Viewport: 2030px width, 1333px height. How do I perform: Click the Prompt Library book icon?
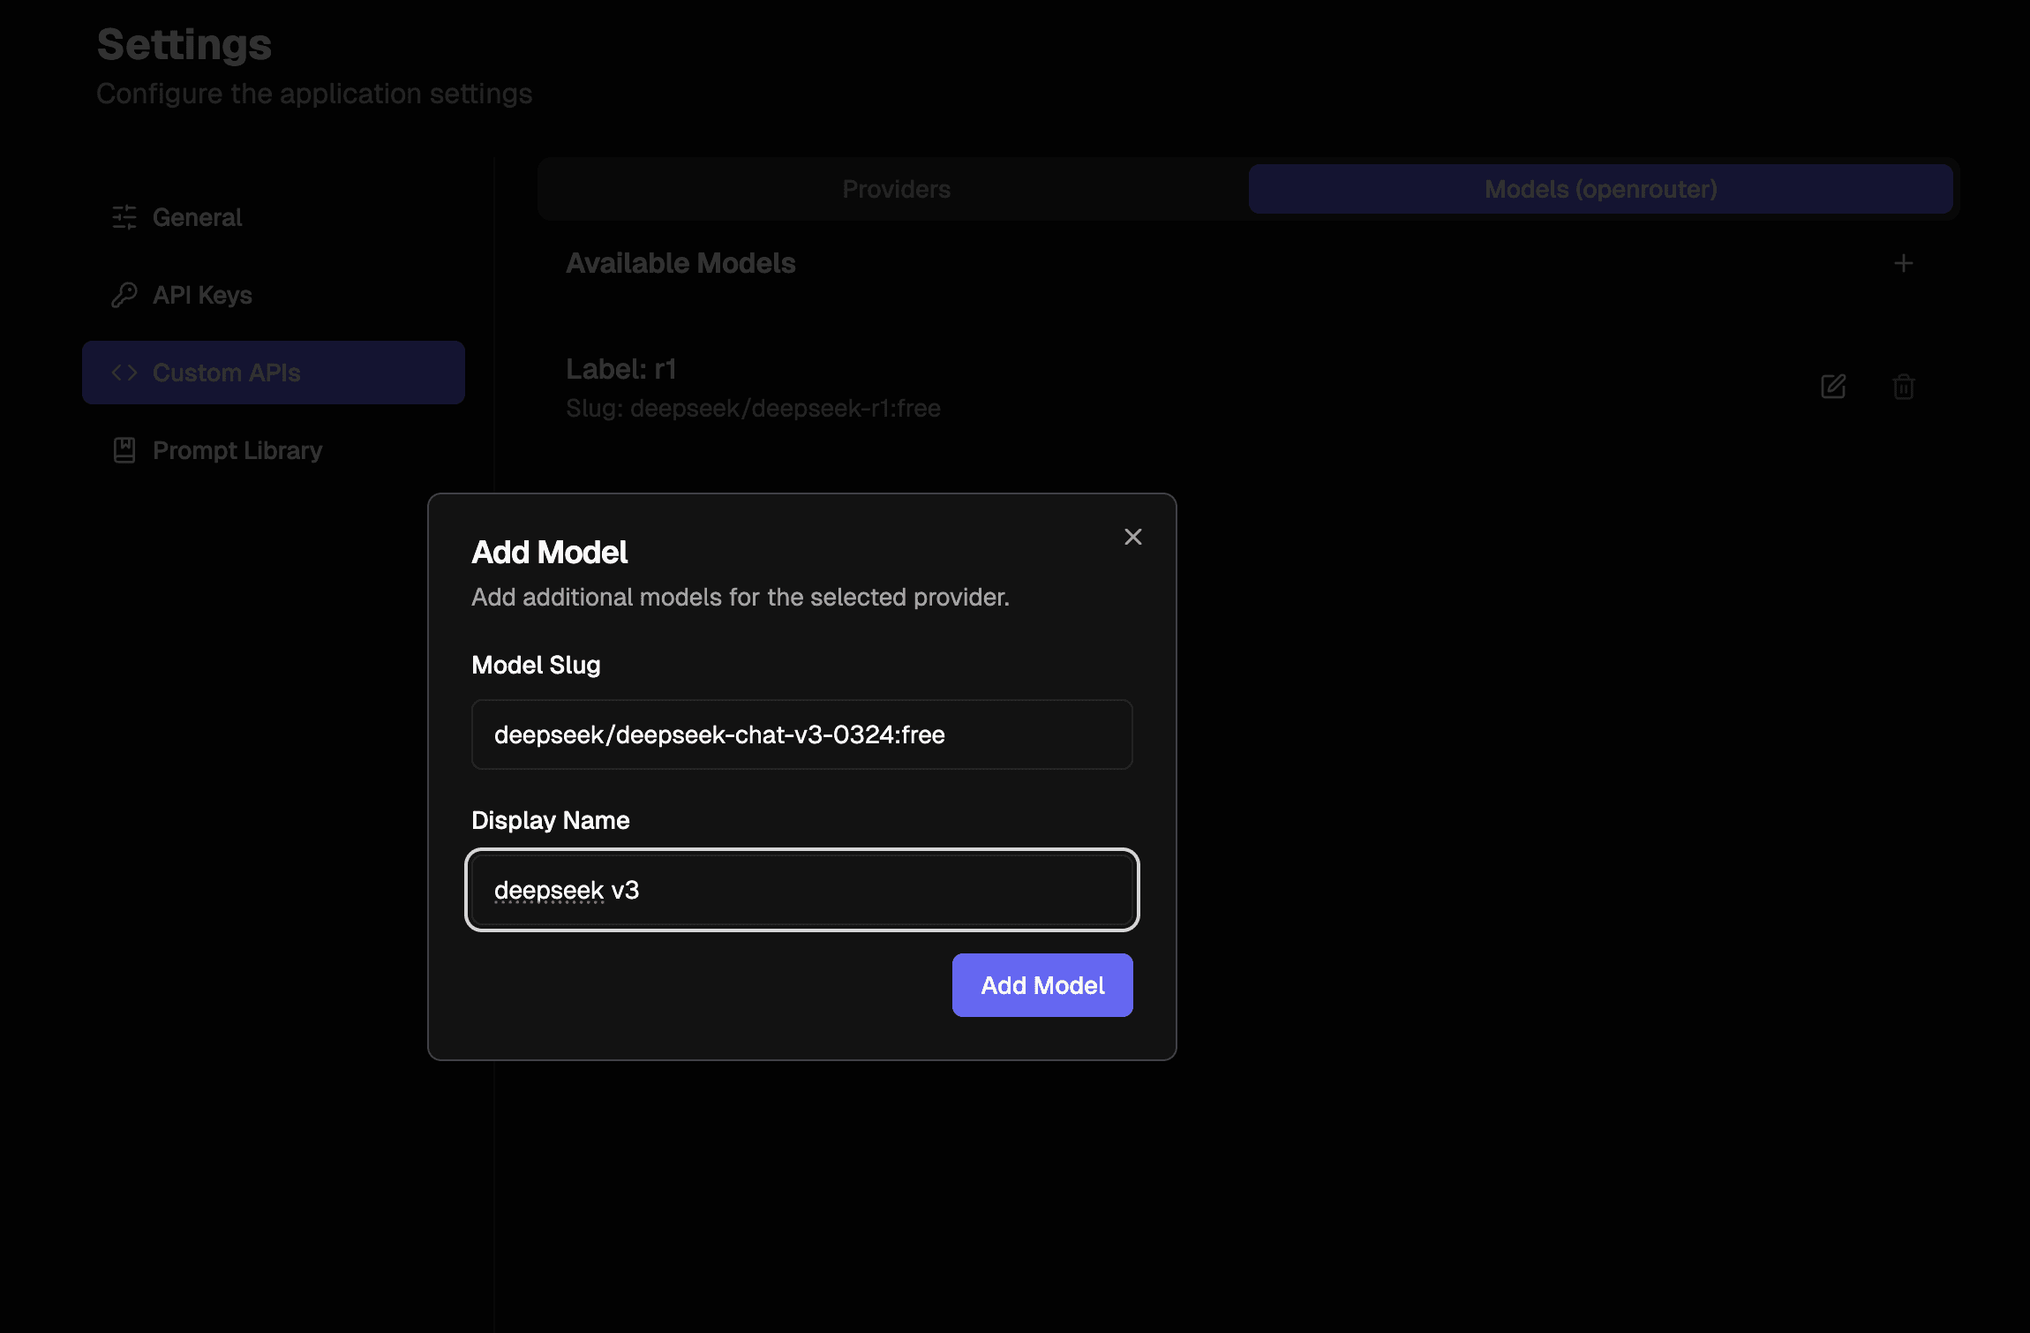(x=124, y=450)
